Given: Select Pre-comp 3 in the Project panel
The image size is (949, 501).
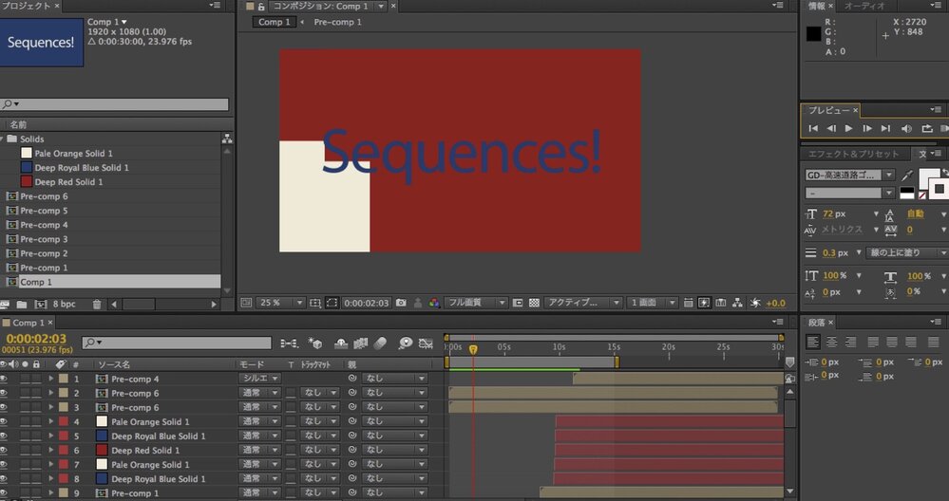Looking at the screenshot, I should coord(44,239).
